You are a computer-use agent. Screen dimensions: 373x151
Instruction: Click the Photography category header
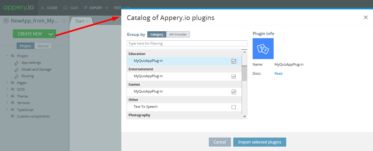click(184, 115)
